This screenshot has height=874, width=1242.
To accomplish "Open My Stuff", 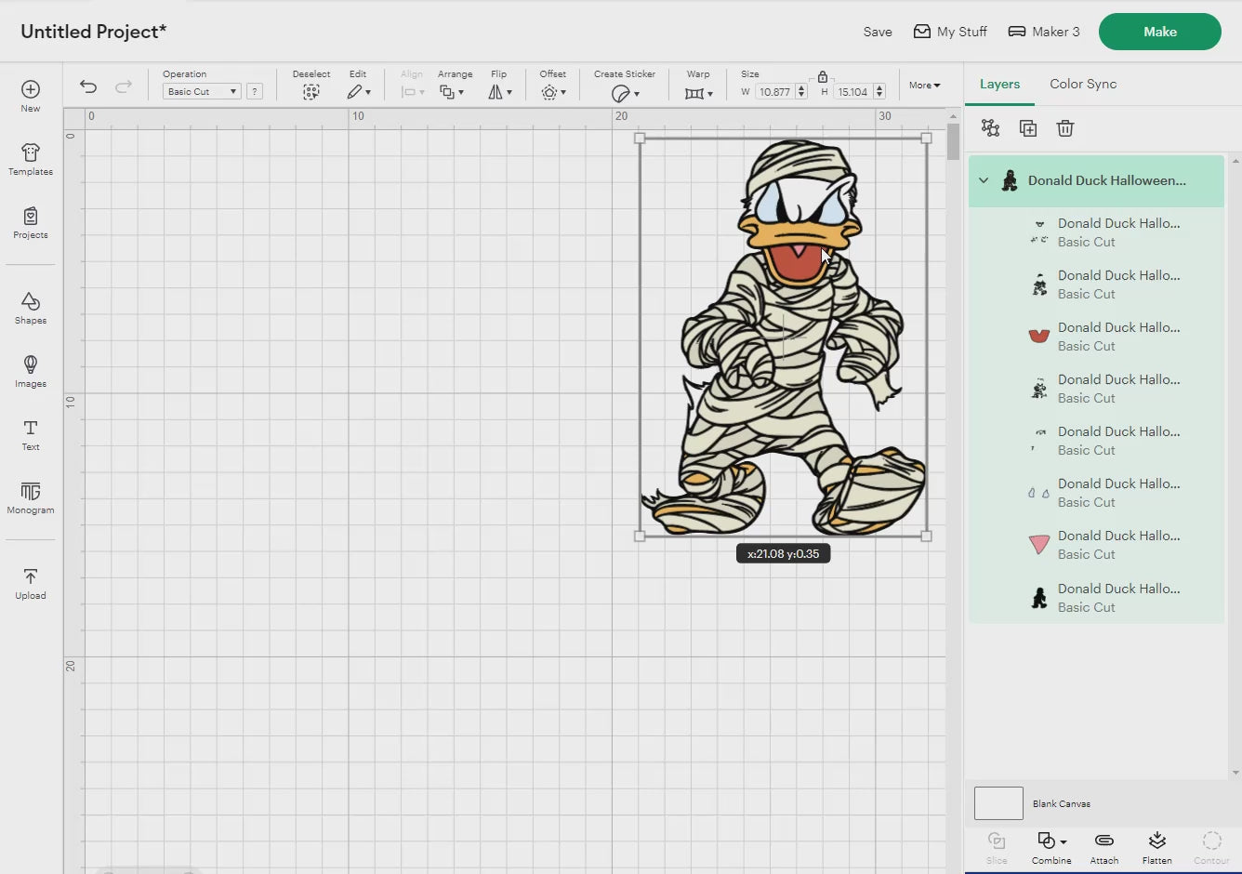I will pyautogui.click(x=950, y=32).
